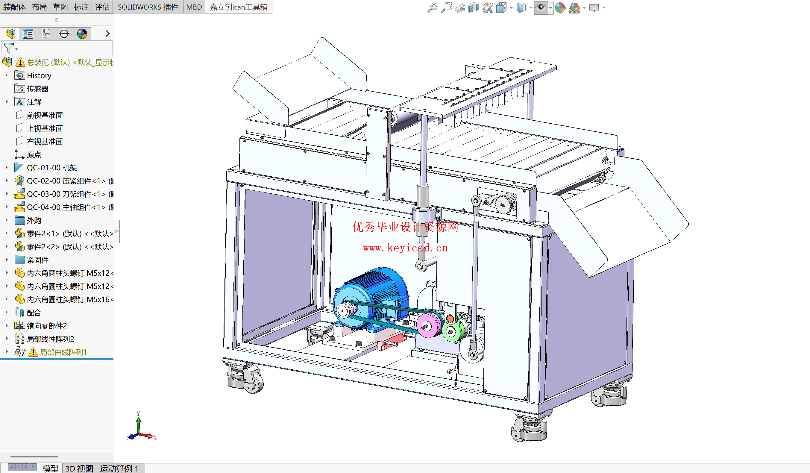
Task: Expand the History node
Action: pyautogui.click(x=6, y=75)
